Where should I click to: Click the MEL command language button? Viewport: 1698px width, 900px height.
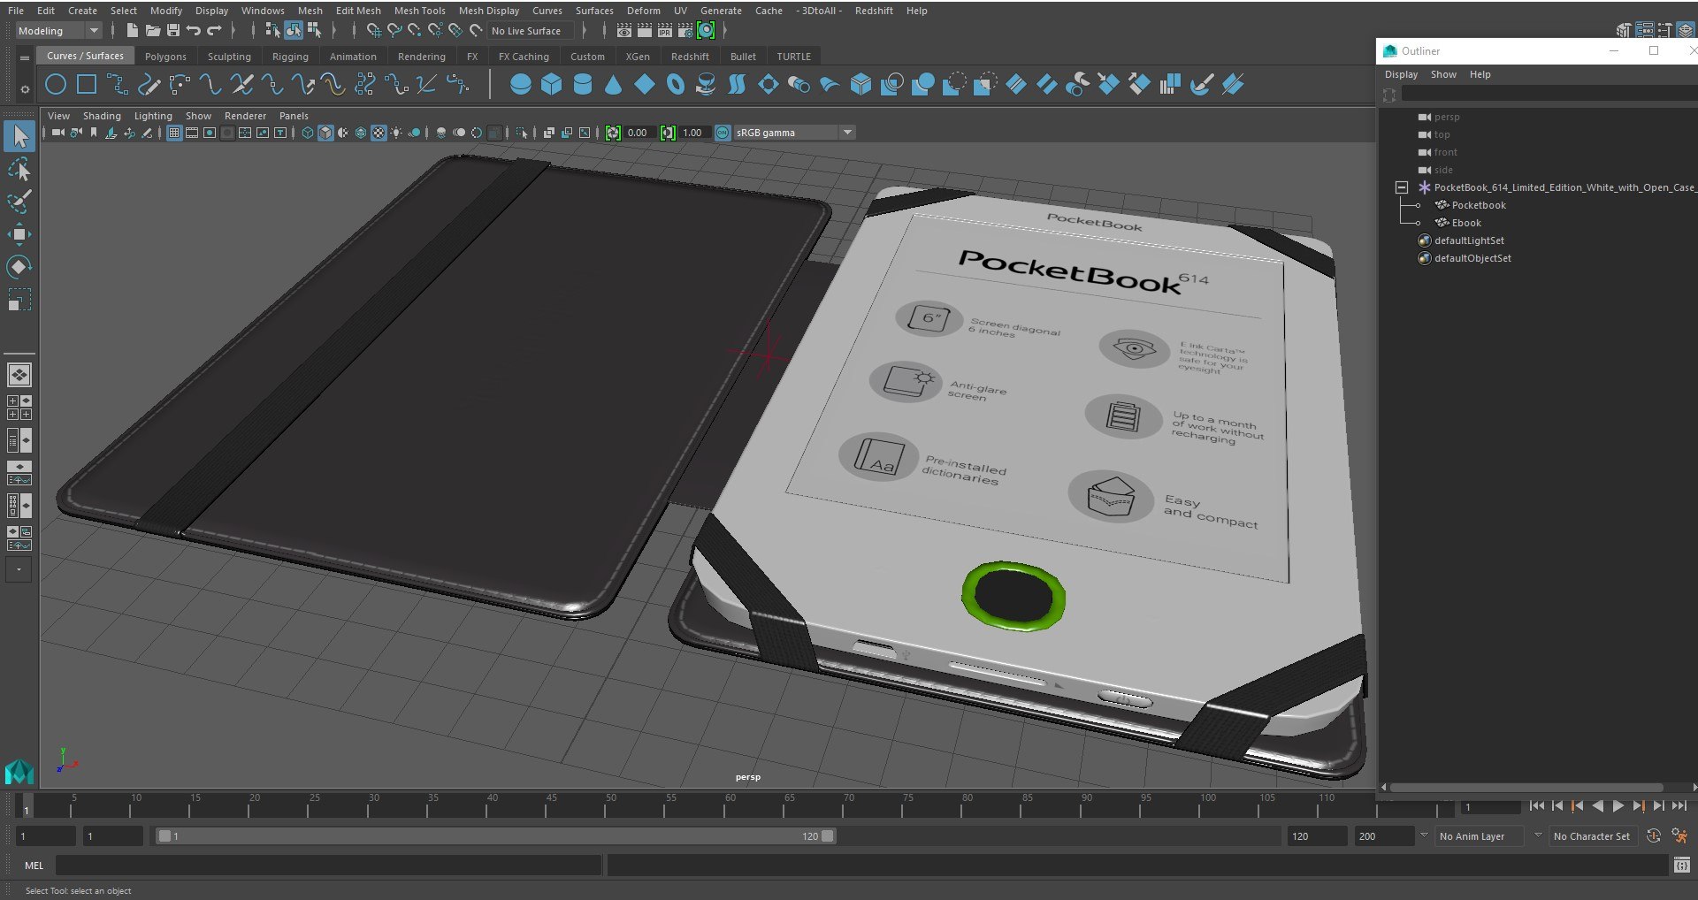tap(34, 866)
